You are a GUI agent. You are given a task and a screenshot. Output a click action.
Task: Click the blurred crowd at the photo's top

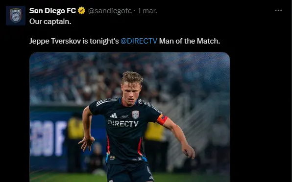[130, 74]
